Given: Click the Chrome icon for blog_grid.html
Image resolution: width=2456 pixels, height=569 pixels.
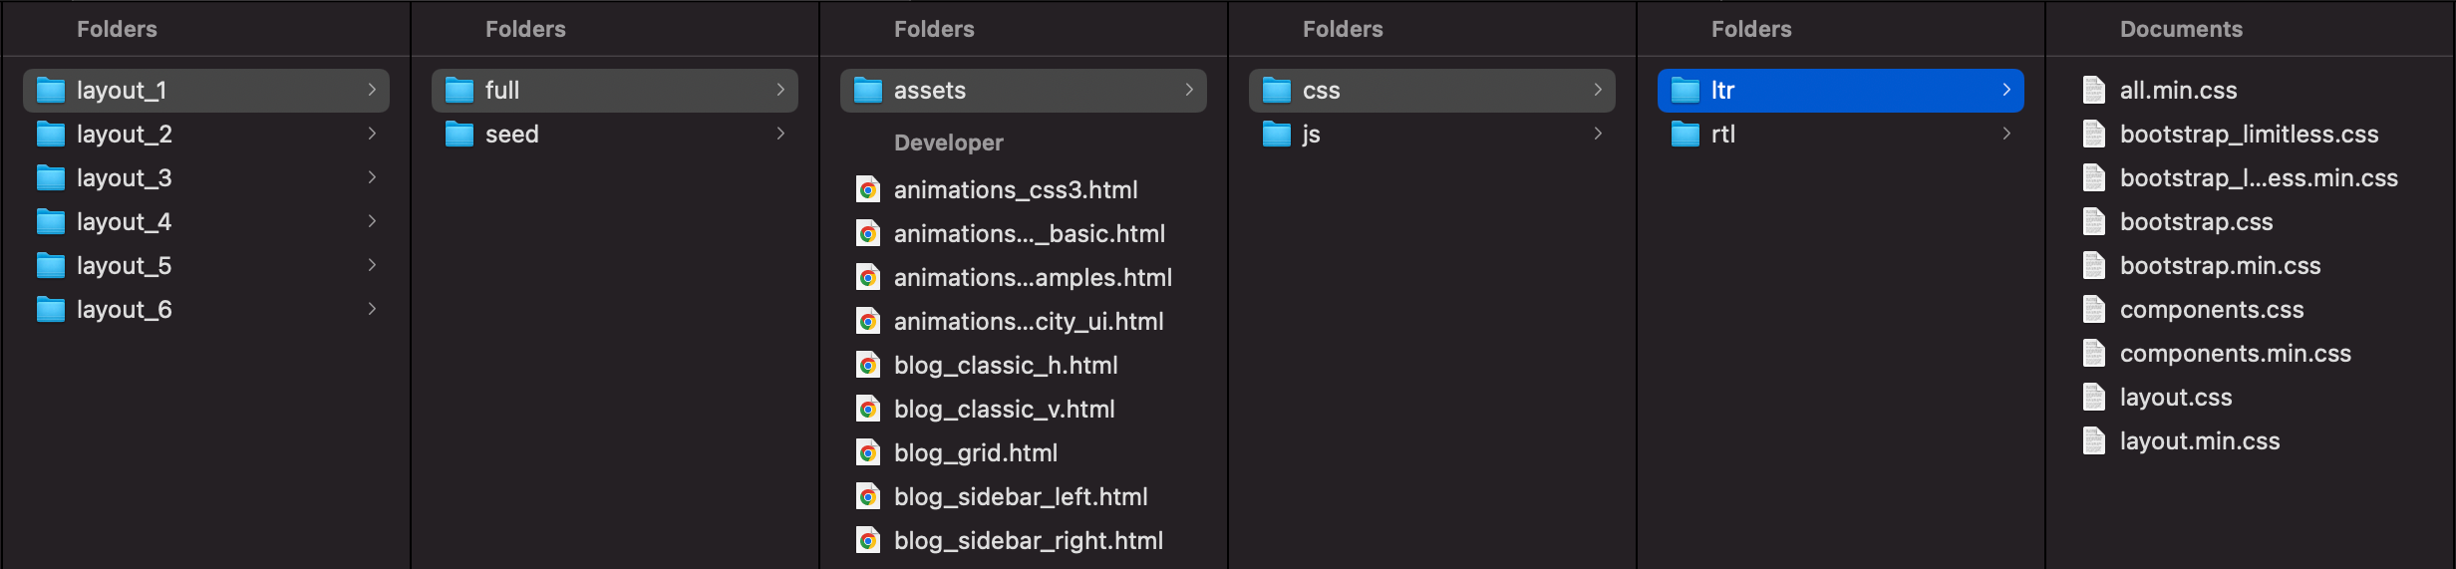Looking at the screenshot, I should tap(869, 453).
